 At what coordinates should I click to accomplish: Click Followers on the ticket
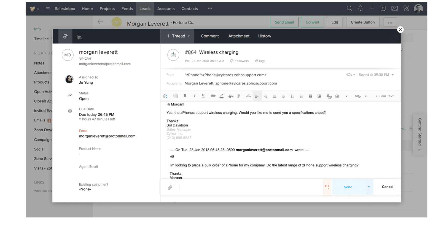239,61
